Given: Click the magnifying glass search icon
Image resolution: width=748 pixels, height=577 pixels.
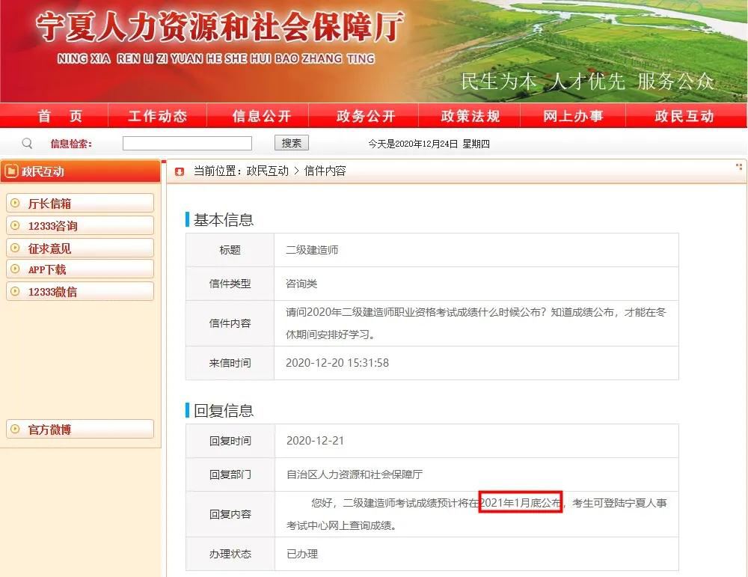Looking at the screenshot, I should point(27,142).
